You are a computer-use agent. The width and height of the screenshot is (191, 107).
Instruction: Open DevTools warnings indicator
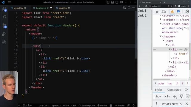pyautogui.click(x=172, y=11)
